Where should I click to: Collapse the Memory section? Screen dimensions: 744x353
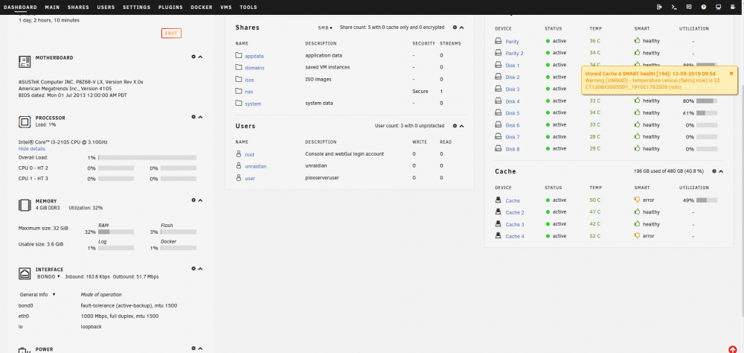tap(200, 200)
